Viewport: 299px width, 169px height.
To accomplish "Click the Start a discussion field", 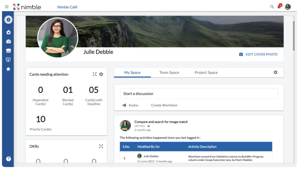I will 199,94.
